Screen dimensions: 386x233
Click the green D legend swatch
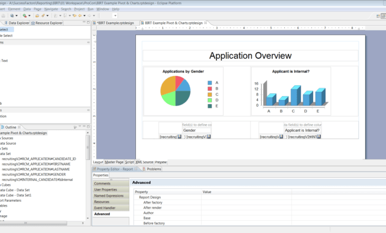[210, 100]
